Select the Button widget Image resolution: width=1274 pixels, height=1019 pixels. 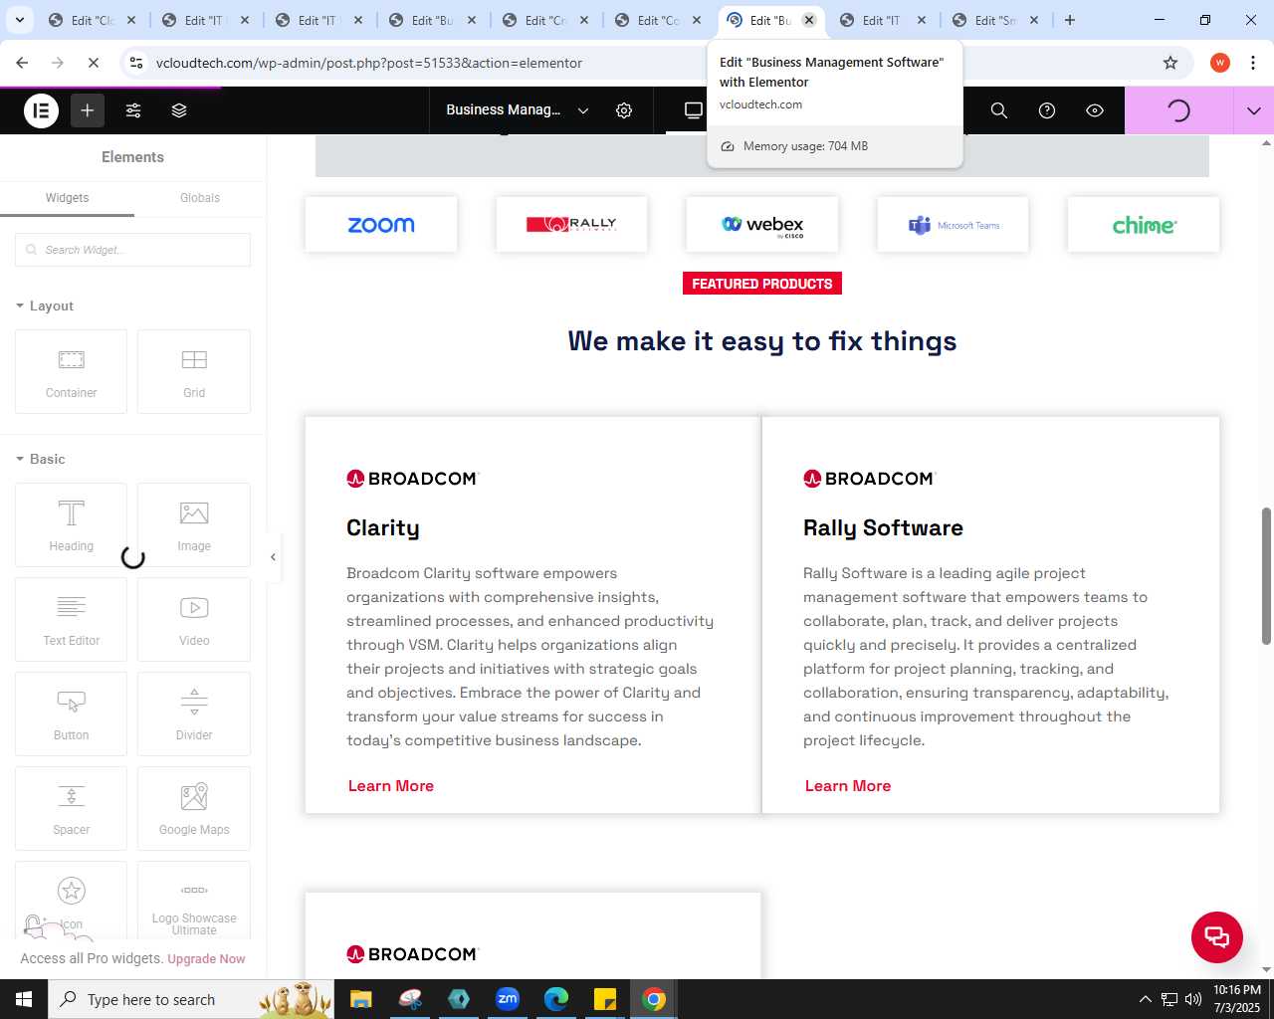72,713
